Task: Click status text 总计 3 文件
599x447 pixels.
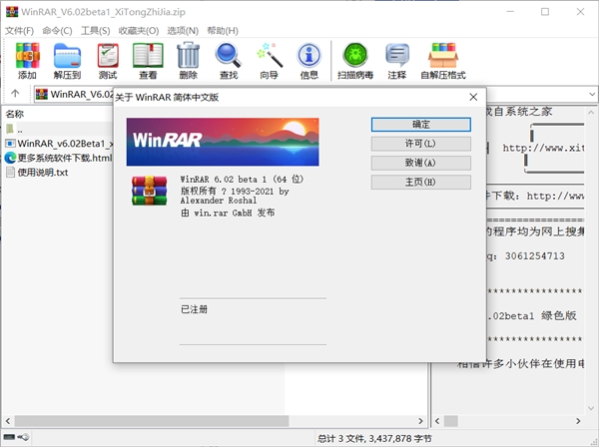Action: point(374,439)
